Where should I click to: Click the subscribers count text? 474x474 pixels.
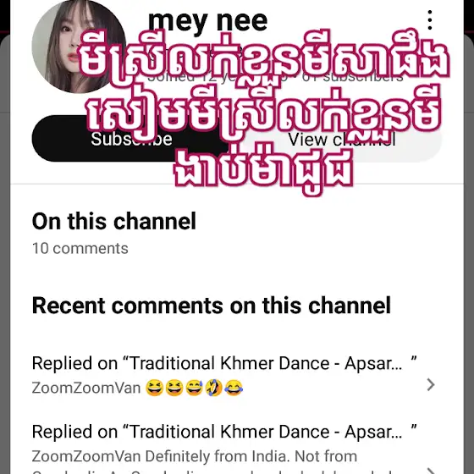[x=352, y=77]
